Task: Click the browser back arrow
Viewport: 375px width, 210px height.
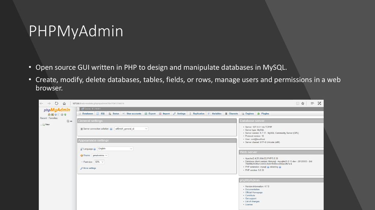Action: coord(41,104)
